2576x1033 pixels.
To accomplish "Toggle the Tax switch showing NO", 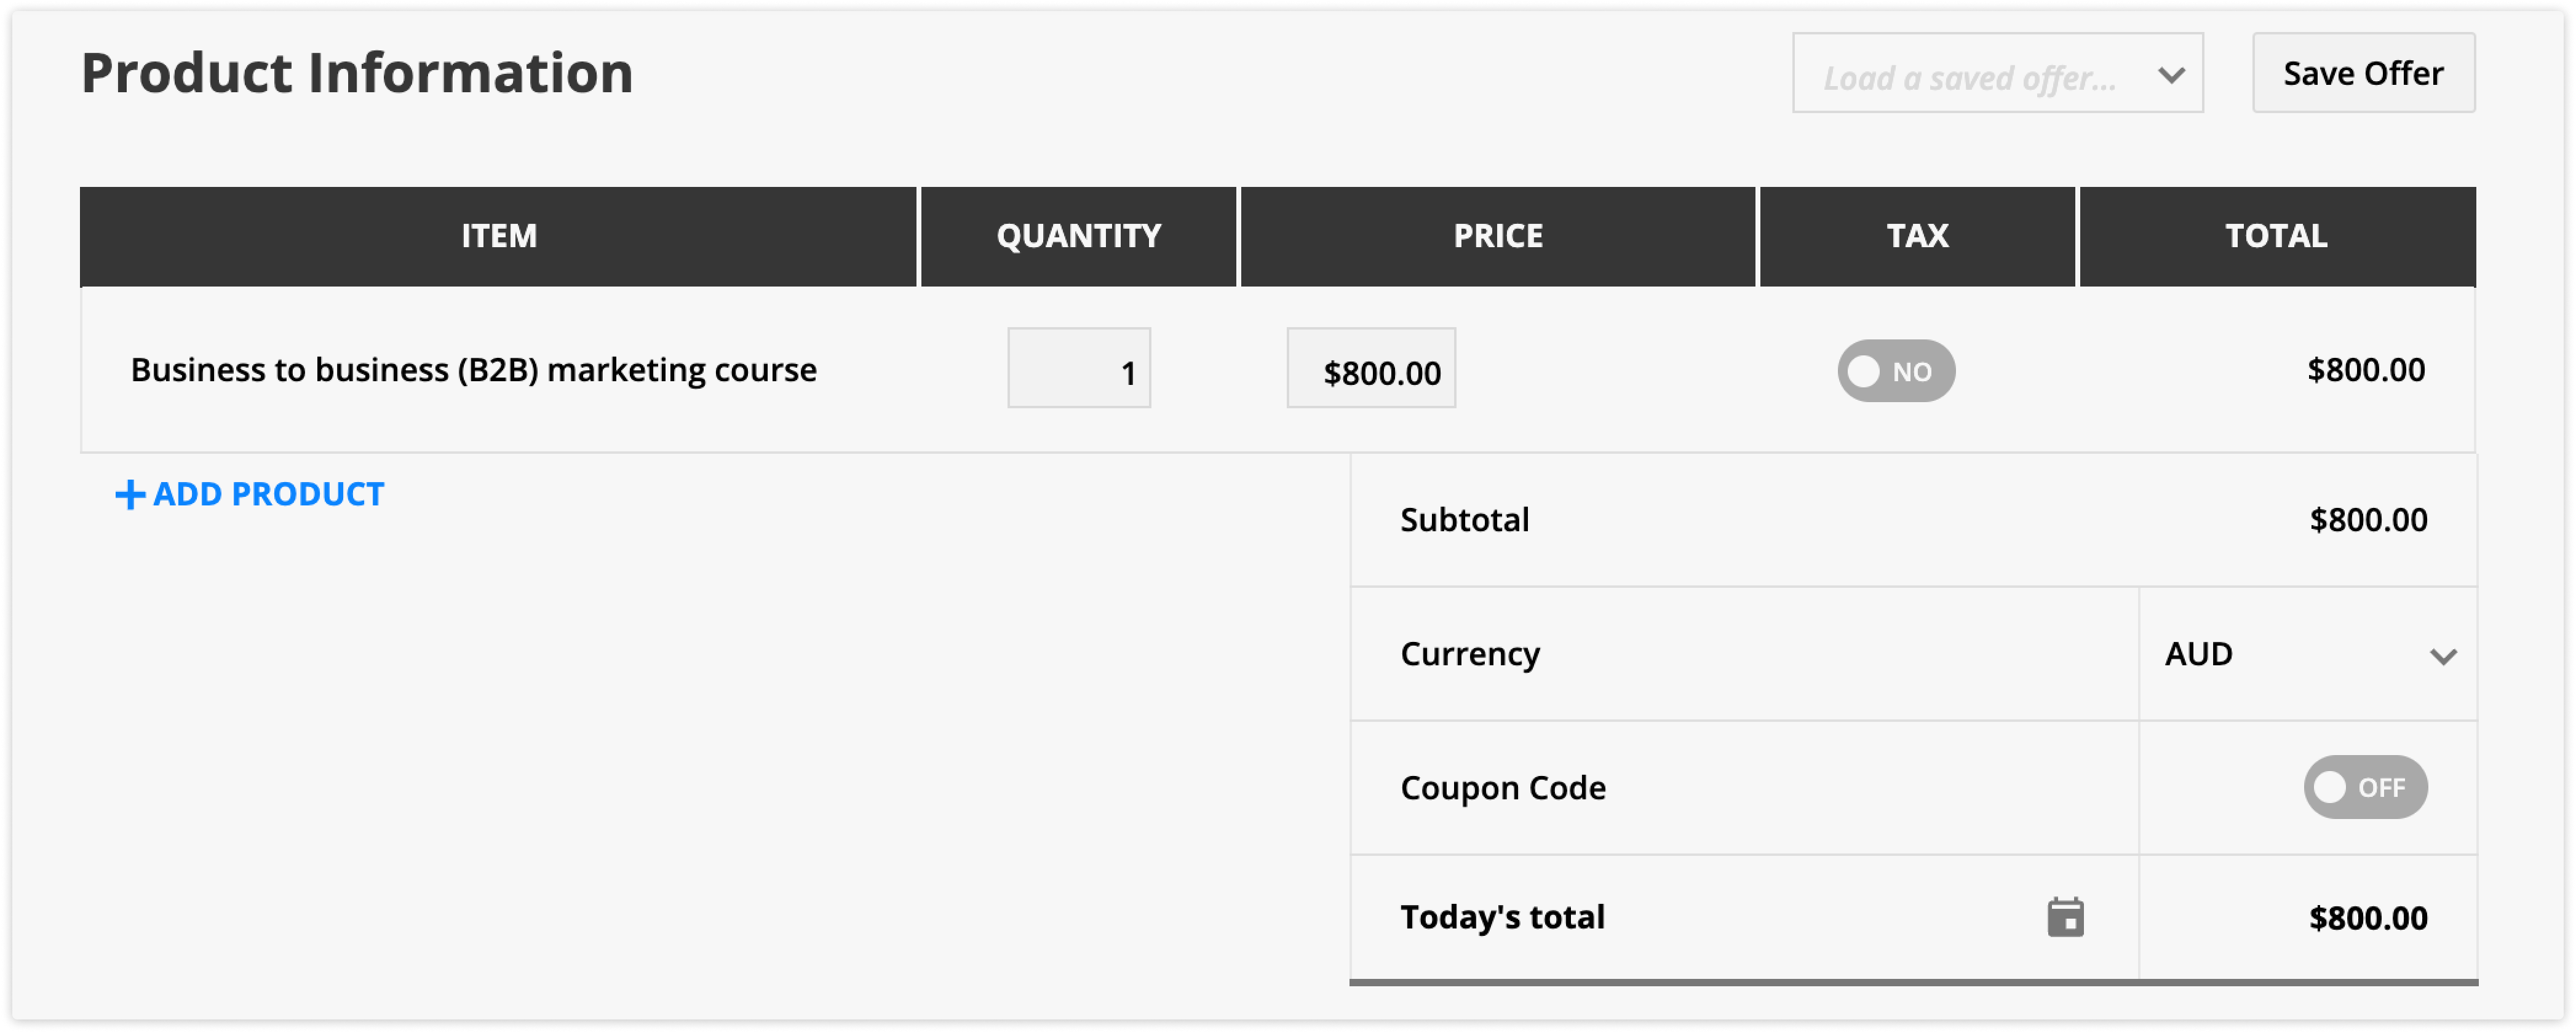I will tap(1896, 371).
